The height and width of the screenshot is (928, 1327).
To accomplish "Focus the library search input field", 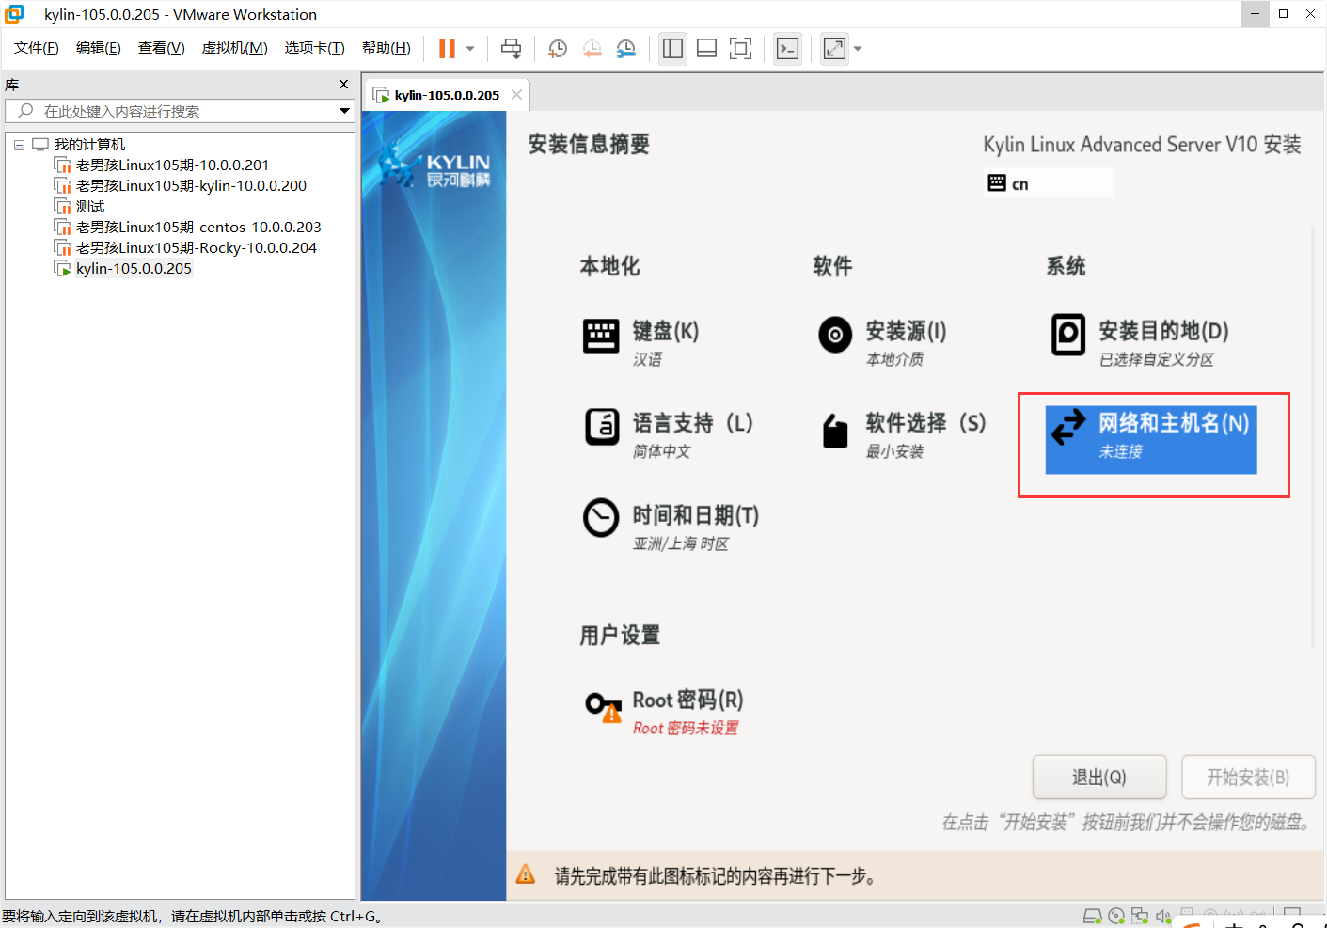I will pyautogui.click(x=179, y=111).
